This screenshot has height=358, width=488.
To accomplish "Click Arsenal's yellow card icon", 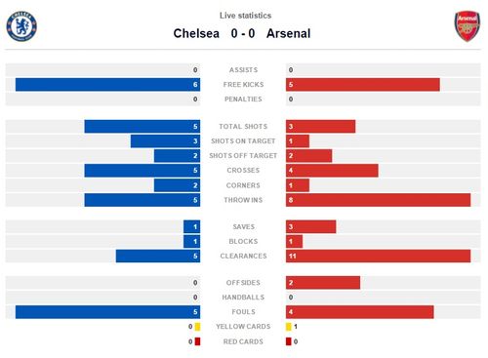I will [x=289, y=327].
